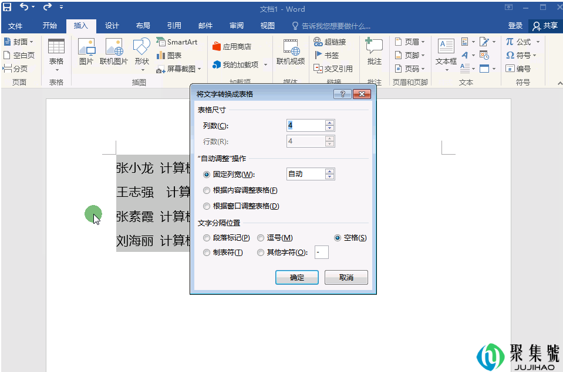Insert a Comment (批注)

coord(374,52)
